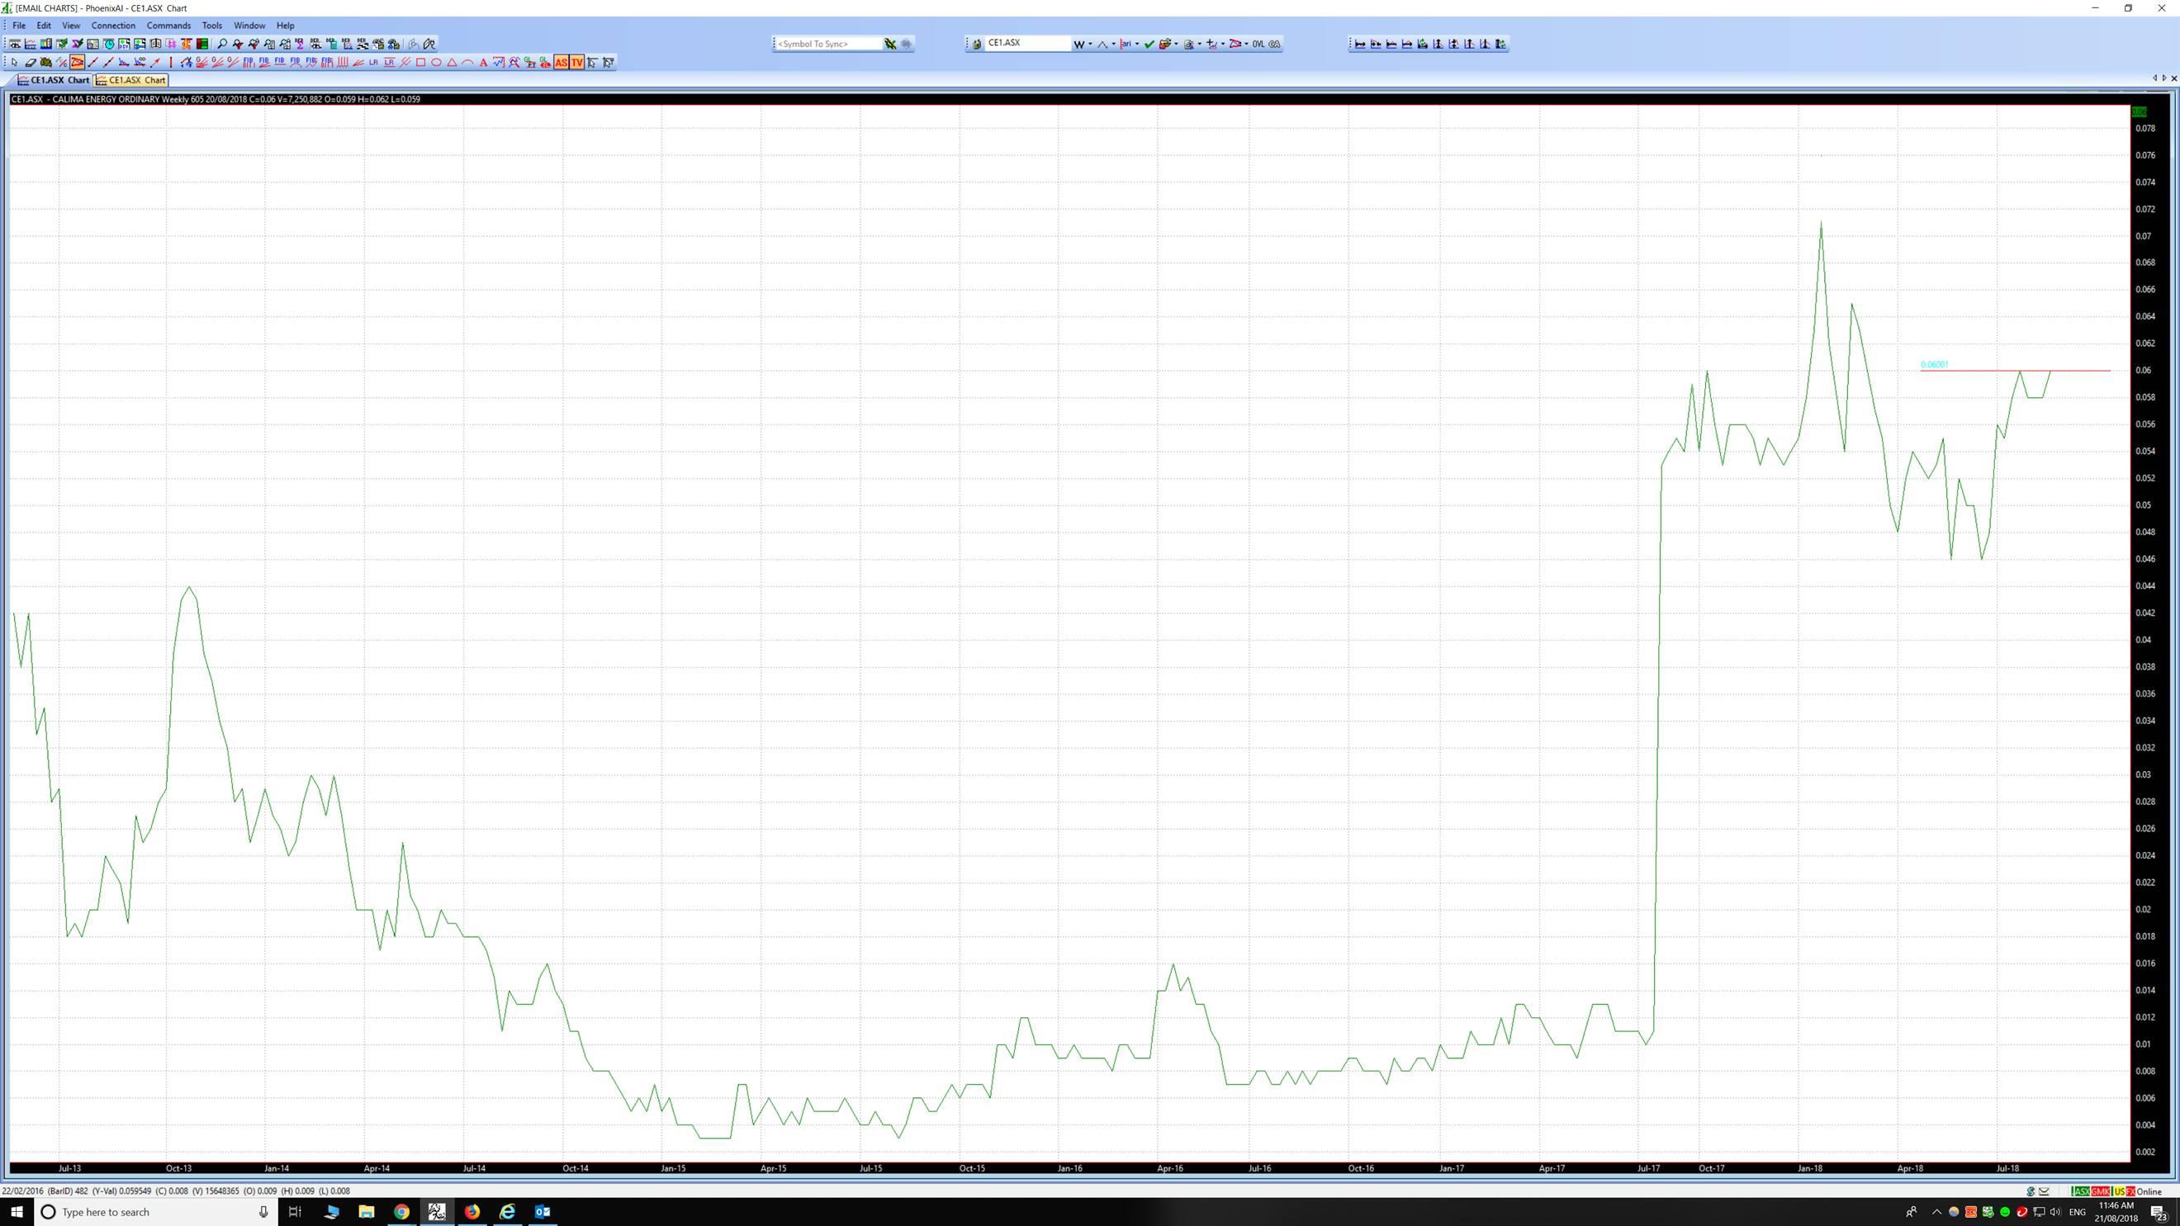This screenshot has height=1226, width=2180.
Task: Open the View menu
Action: [x=71, y=26]
